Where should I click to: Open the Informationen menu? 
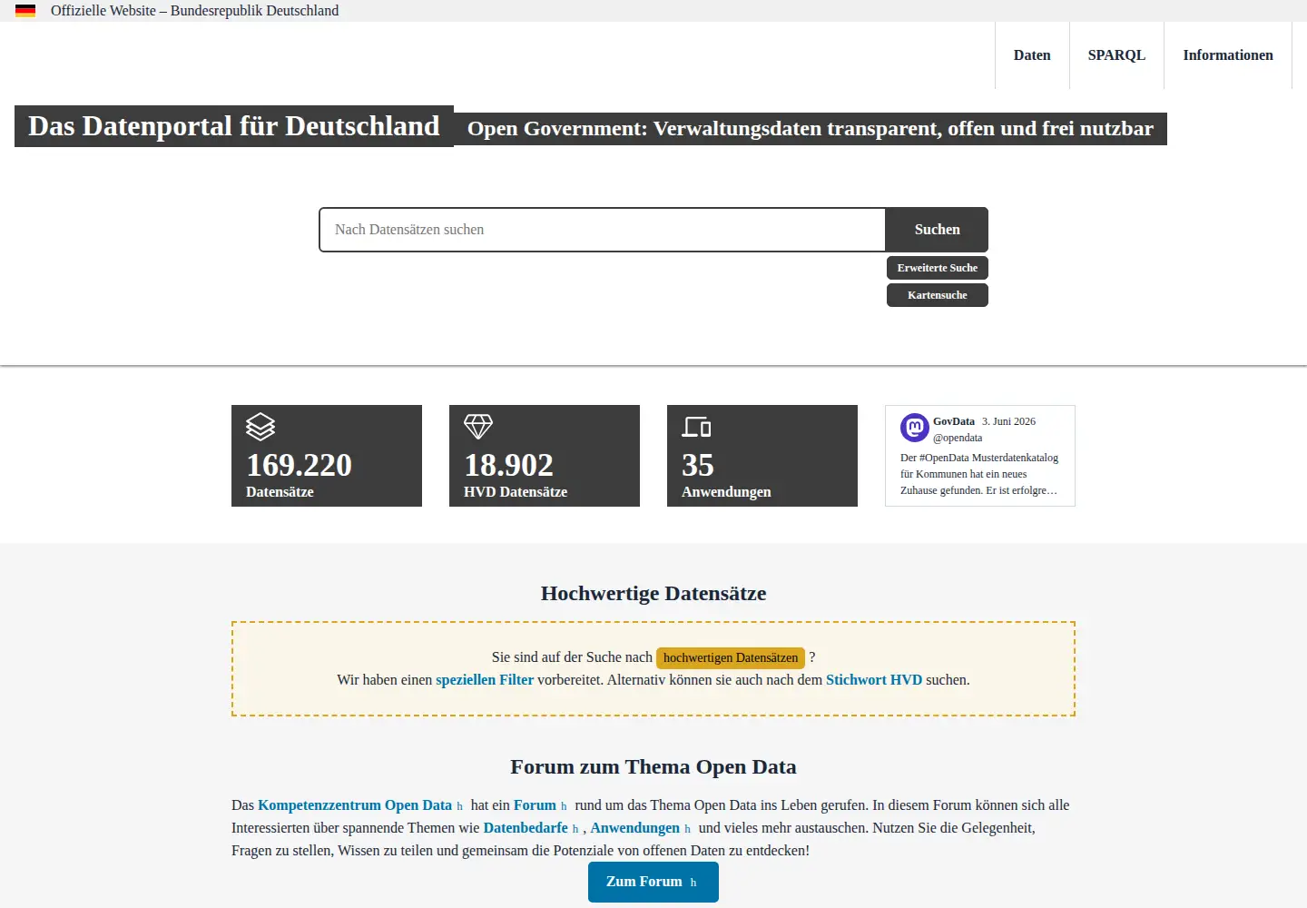(x=1228, y=55)
